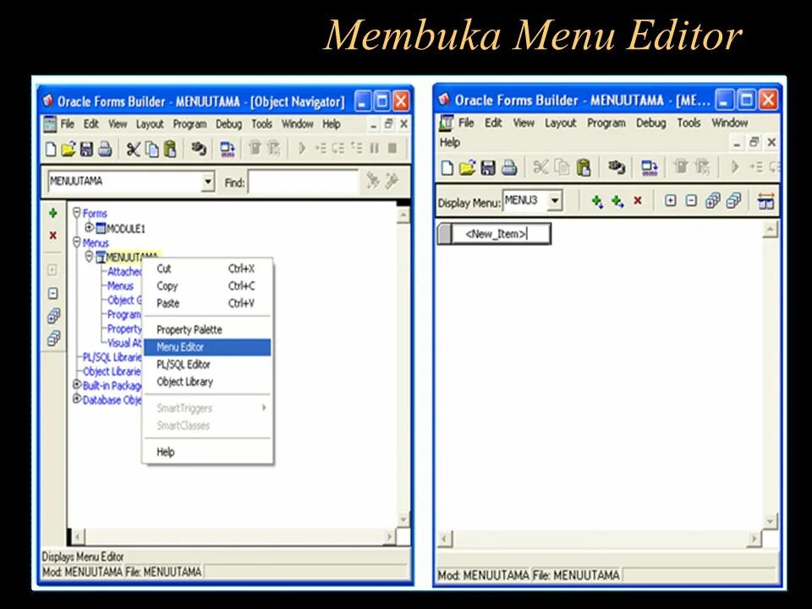Expand the MODULE1 tree node
This screenshot has width=812, height=609.
click(x=89, y=228)
